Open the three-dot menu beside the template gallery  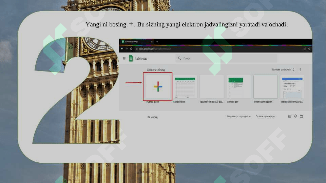tap(300, 69)
